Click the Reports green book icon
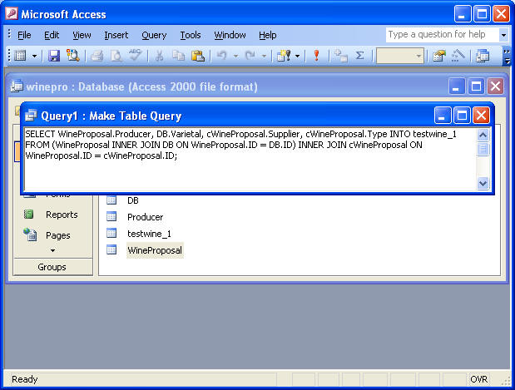The width and height of the screenshot is (515, 390). (x=29, y=215)
